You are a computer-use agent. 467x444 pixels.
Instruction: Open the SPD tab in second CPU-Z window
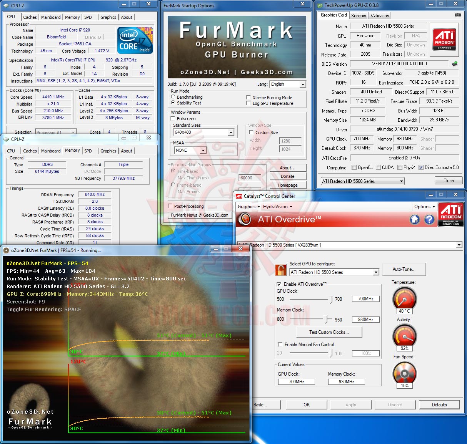[88, 151]
